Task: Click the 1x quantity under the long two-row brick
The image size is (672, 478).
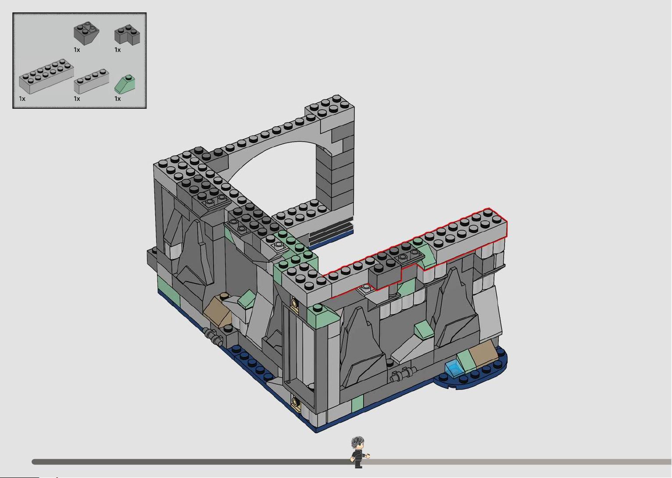Action: [22, 99]
